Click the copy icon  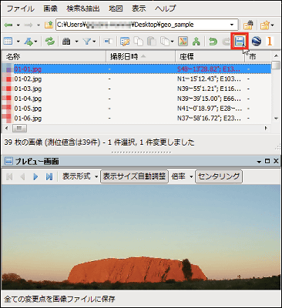pos(139,41)
